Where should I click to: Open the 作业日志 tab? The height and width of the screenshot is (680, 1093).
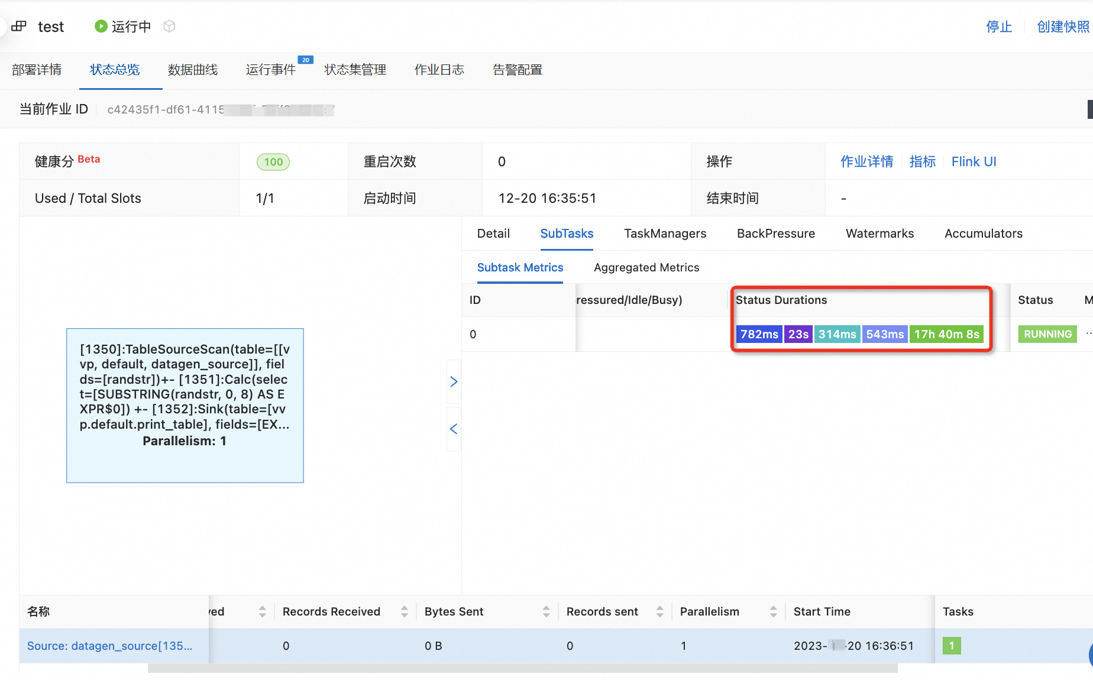tap(439, 70)
